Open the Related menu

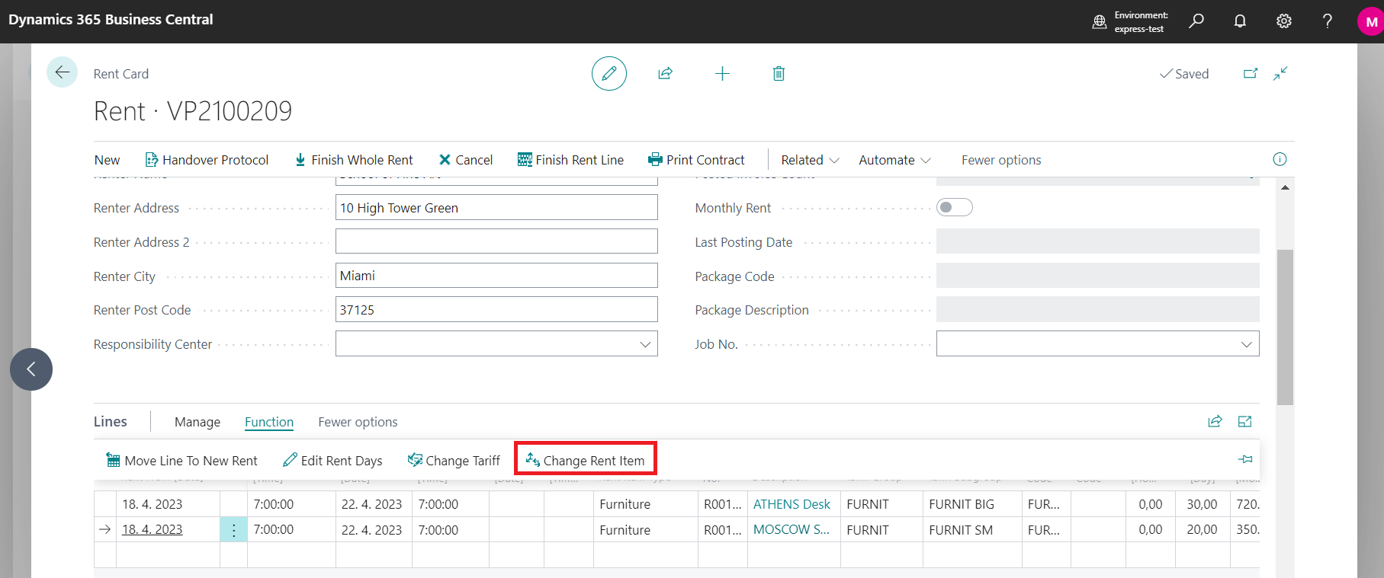coord(809,160)
